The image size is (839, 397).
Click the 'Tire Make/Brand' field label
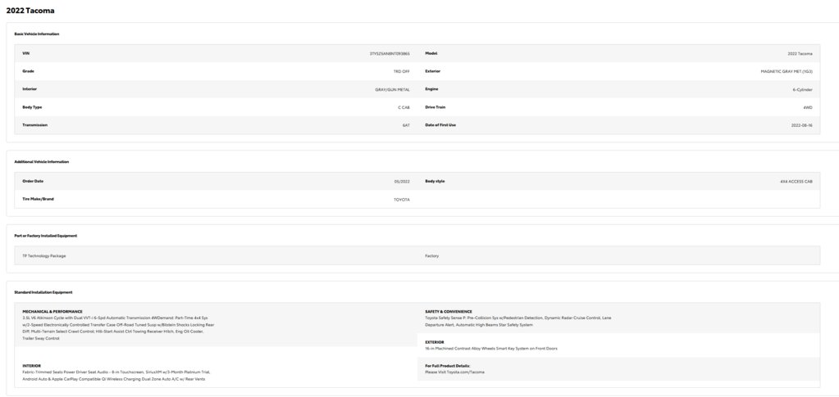[x=38, y=199]
